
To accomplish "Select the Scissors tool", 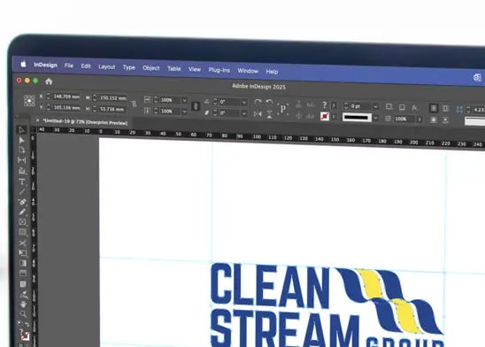I will [x=23, y=243].
